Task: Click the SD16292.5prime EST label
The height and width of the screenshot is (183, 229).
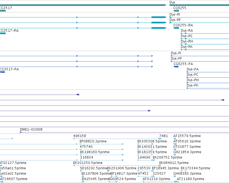Action: pos(93,168)
